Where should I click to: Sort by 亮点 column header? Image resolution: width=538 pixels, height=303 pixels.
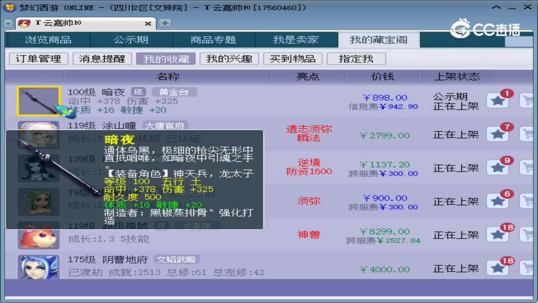[x=308, y=77]
